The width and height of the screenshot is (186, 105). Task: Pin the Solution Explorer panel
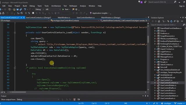click(x=183, y=17)
